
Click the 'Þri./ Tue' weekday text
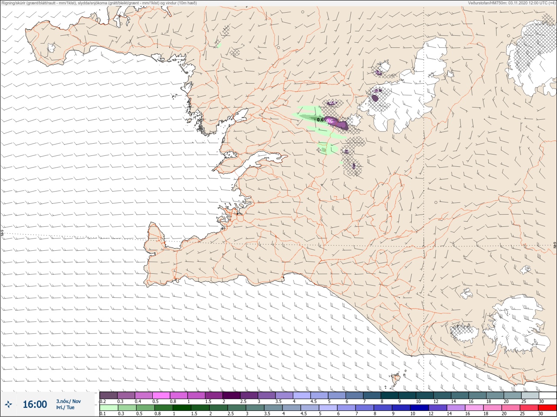[65, 407]
